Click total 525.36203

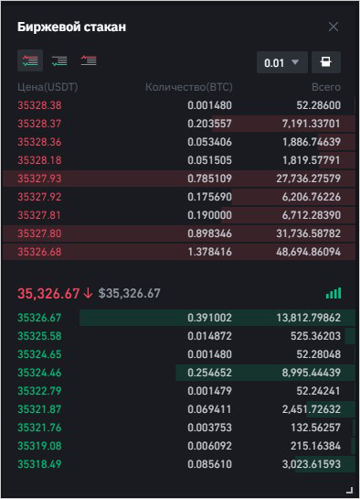(315, 336)
